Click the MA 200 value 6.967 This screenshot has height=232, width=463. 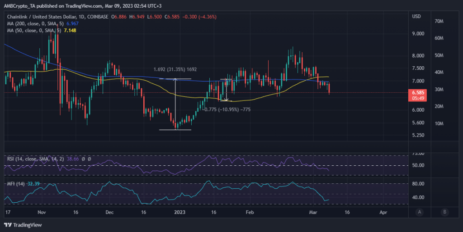[74, 23]
